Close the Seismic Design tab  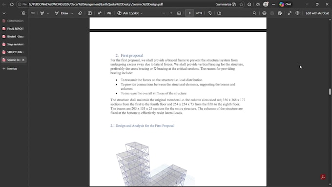pyautogui.click(x=23, y=60)
